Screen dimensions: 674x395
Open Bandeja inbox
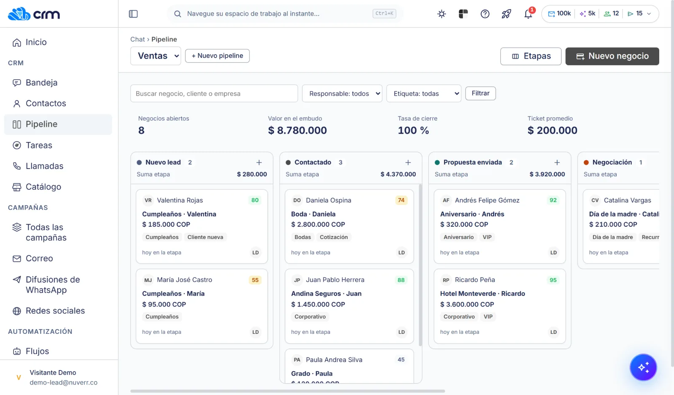pos(58,83)
